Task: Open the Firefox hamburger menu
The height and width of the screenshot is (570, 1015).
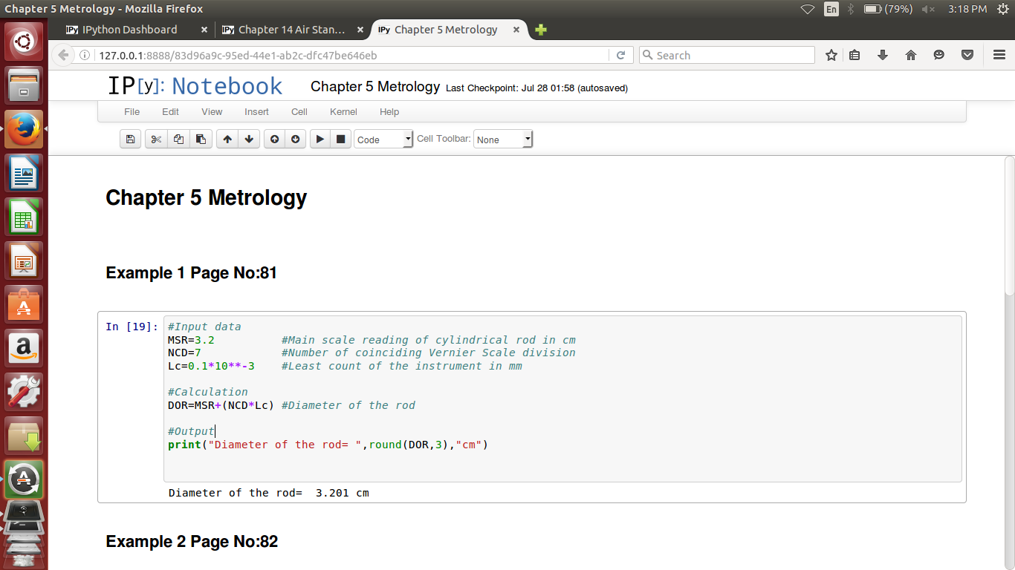Action: [x=999, y=55]
